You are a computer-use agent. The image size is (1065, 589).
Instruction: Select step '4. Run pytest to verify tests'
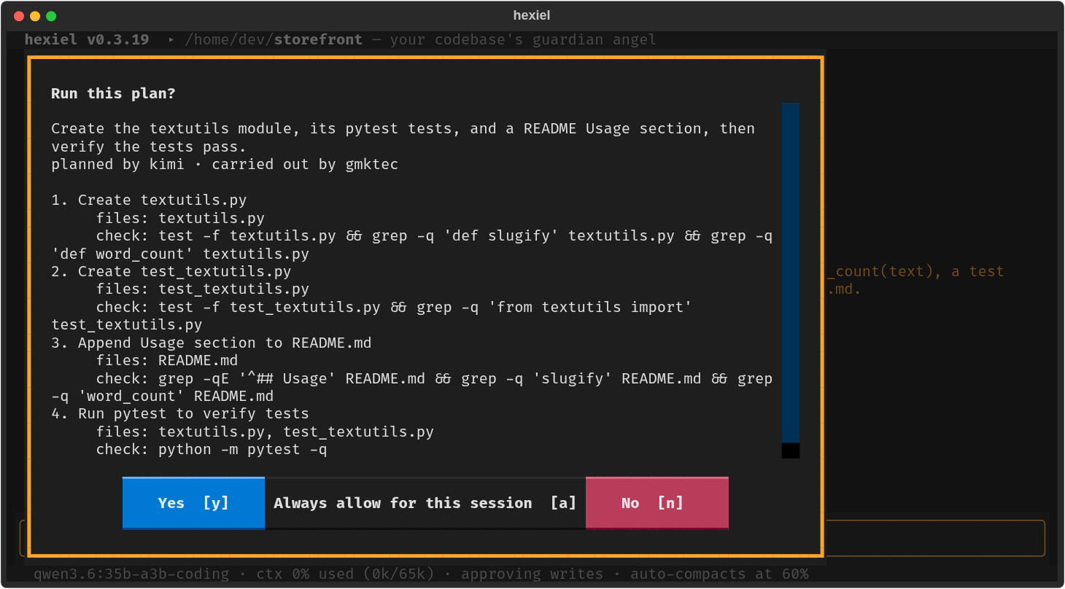(180, 413)
